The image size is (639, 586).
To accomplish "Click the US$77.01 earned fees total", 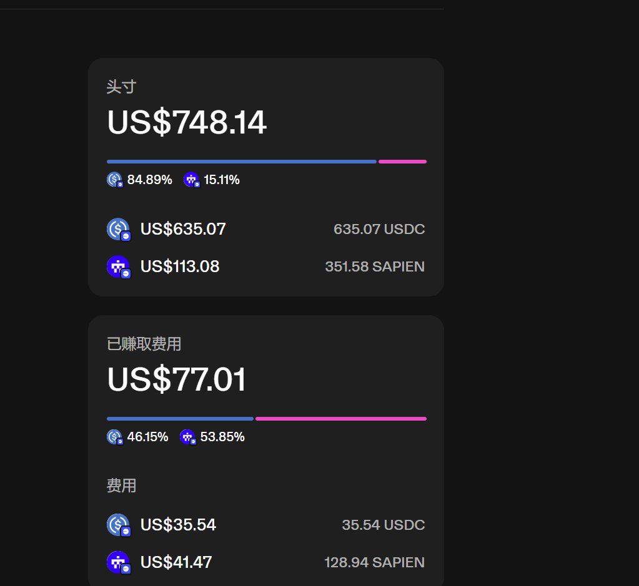I will coord(177,379).
